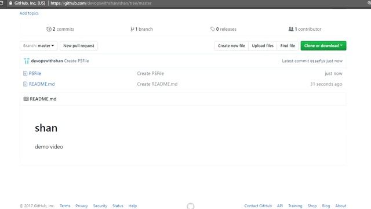The height and width of the screenshot is (209, 371).
Task: Click the commits clock icon
Action: [49, 29]
